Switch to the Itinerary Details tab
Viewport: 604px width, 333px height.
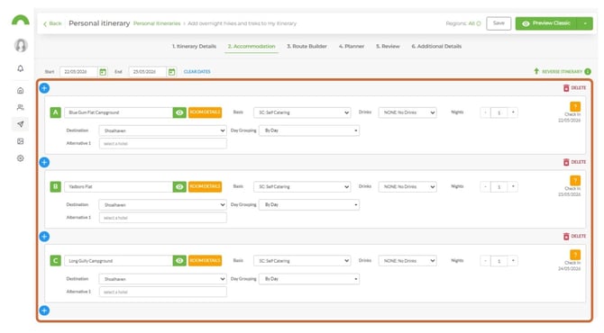(194, 46)
